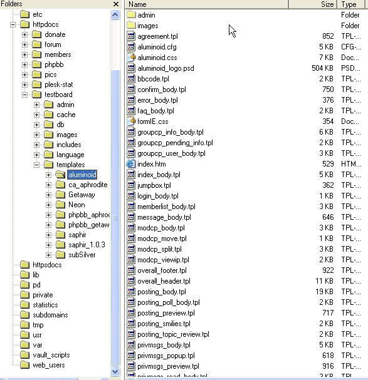Click the overall_header.tpl file icon
This screenshot has width=368, height=380.
click(131, 281)
